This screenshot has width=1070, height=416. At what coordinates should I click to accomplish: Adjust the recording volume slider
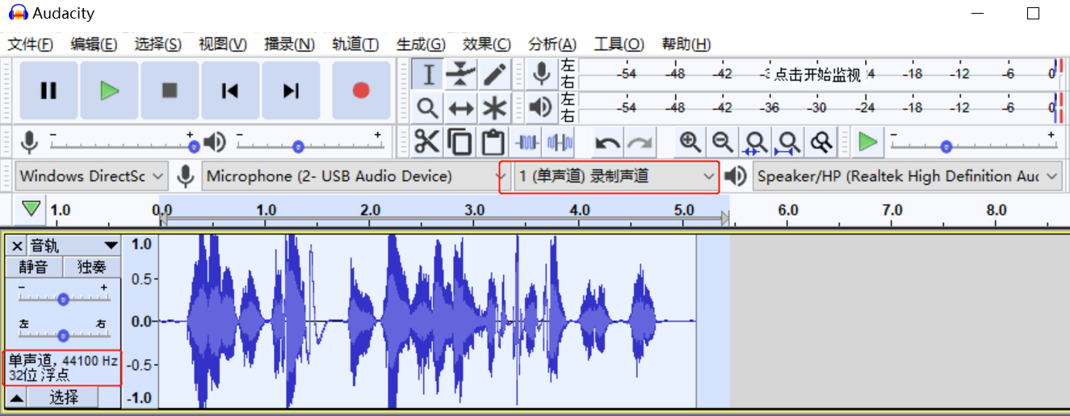(x=122, y=145)
